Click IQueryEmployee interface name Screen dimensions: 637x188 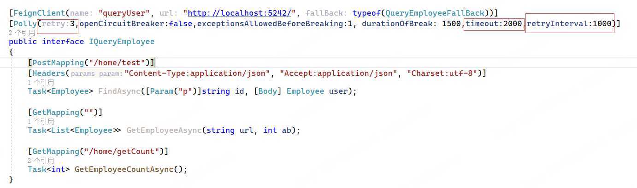(x=121, y=41)
